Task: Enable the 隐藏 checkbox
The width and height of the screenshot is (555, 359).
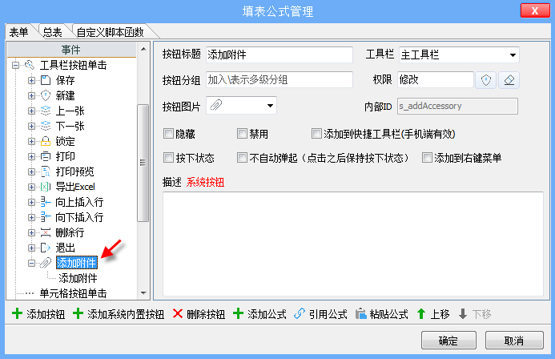Action: [168, 134]
